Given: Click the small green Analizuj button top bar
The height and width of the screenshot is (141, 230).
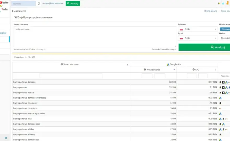Looking at the screenshot, I should click(73, 3).
